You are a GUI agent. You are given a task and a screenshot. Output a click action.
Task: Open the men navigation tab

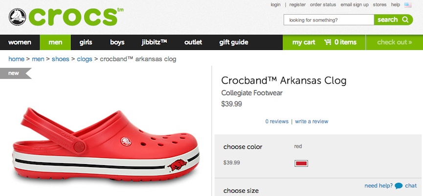click(55, 42)
